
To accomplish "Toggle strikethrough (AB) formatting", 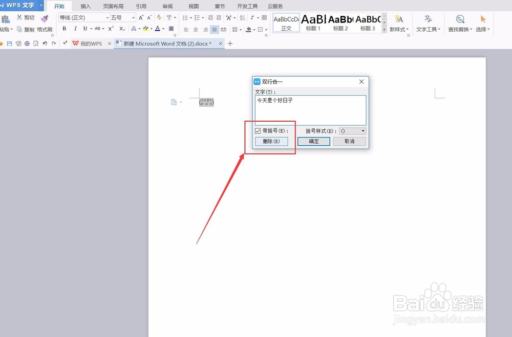I will [97, 29].
